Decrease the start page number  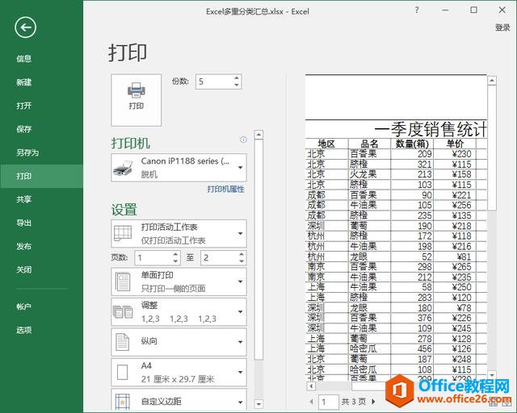tap(176, 261)
